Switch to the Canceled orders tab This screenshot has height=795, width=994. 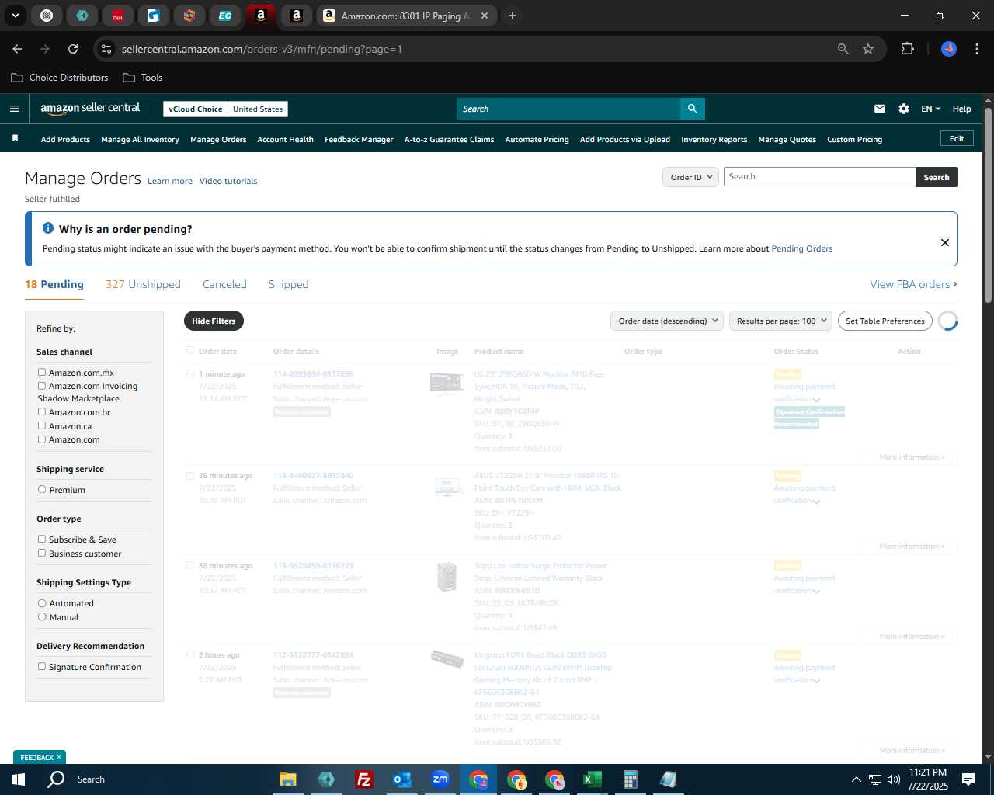(224, 284)
